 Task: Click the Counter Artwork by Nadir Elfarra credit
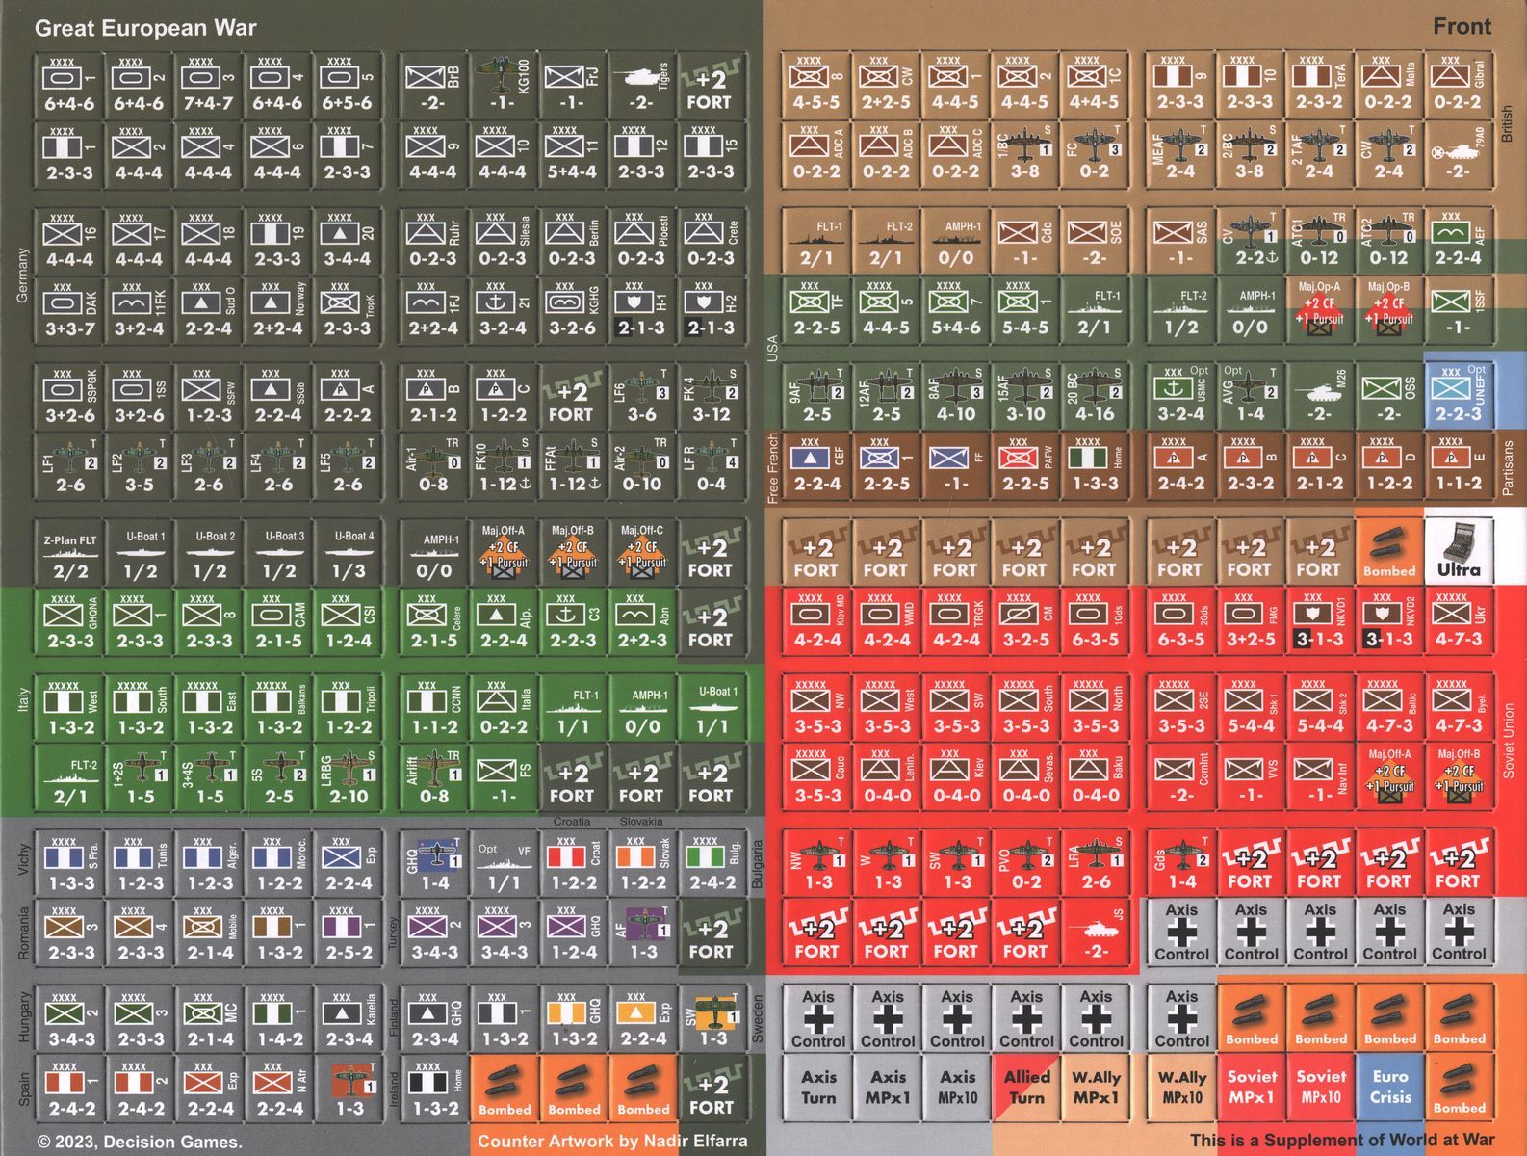(611, 1142)
